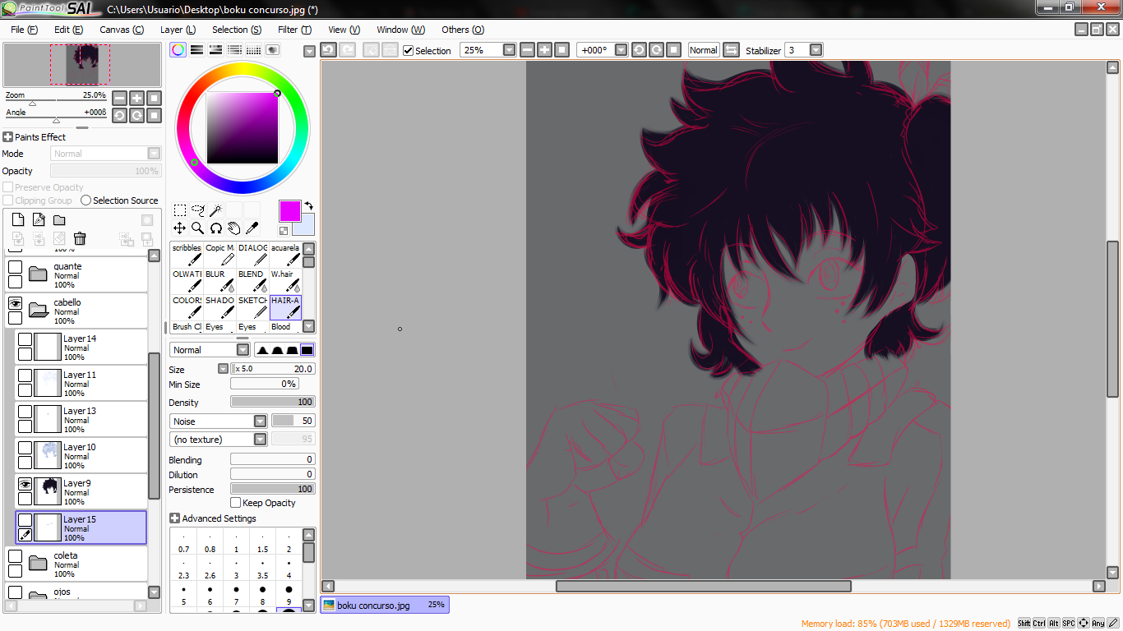
Task: Create a new layer folder
Action: (x=59, y=219)
